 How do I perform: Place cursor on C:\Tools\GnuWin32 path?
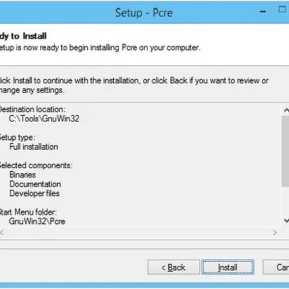click(44, 118)
